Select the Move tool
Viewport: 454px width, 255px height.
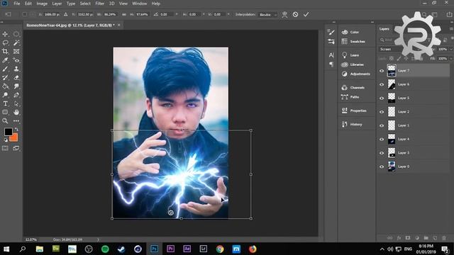[x=5, y=34]
